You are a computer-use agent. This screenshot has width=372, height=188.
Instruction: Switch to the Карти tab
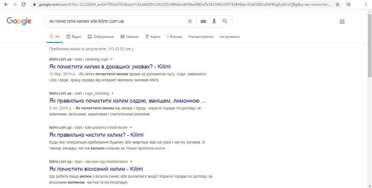153,37
